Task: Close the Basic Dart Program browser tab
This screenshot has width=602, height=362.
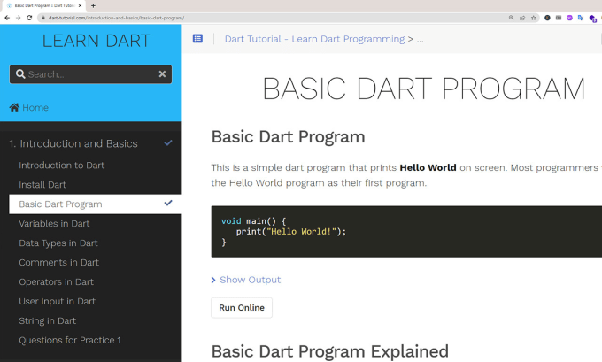Action: pyautogui.click(x=80, y=6)
